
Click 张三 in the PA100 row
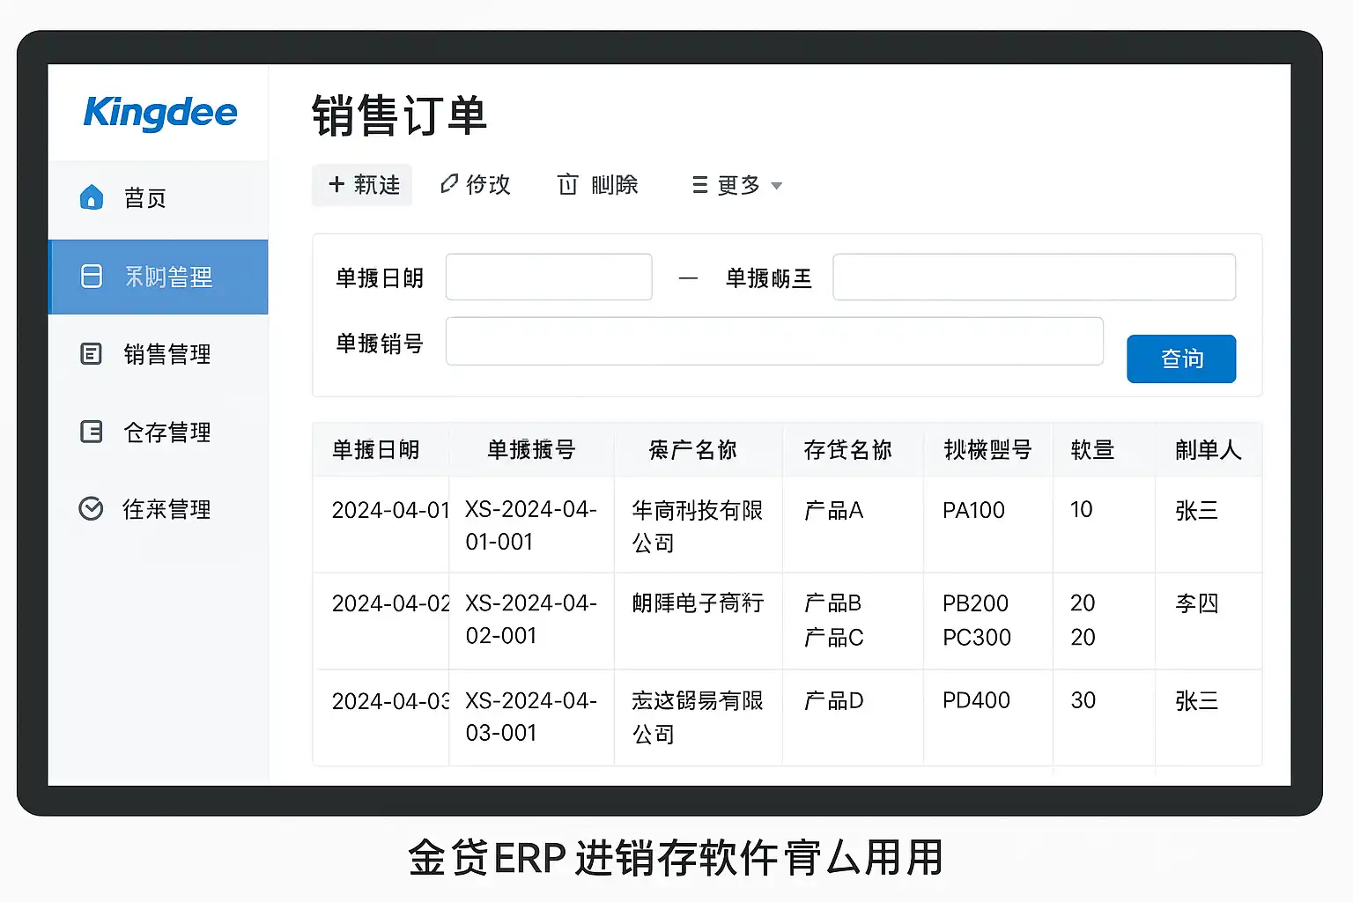click(1196, 510)
